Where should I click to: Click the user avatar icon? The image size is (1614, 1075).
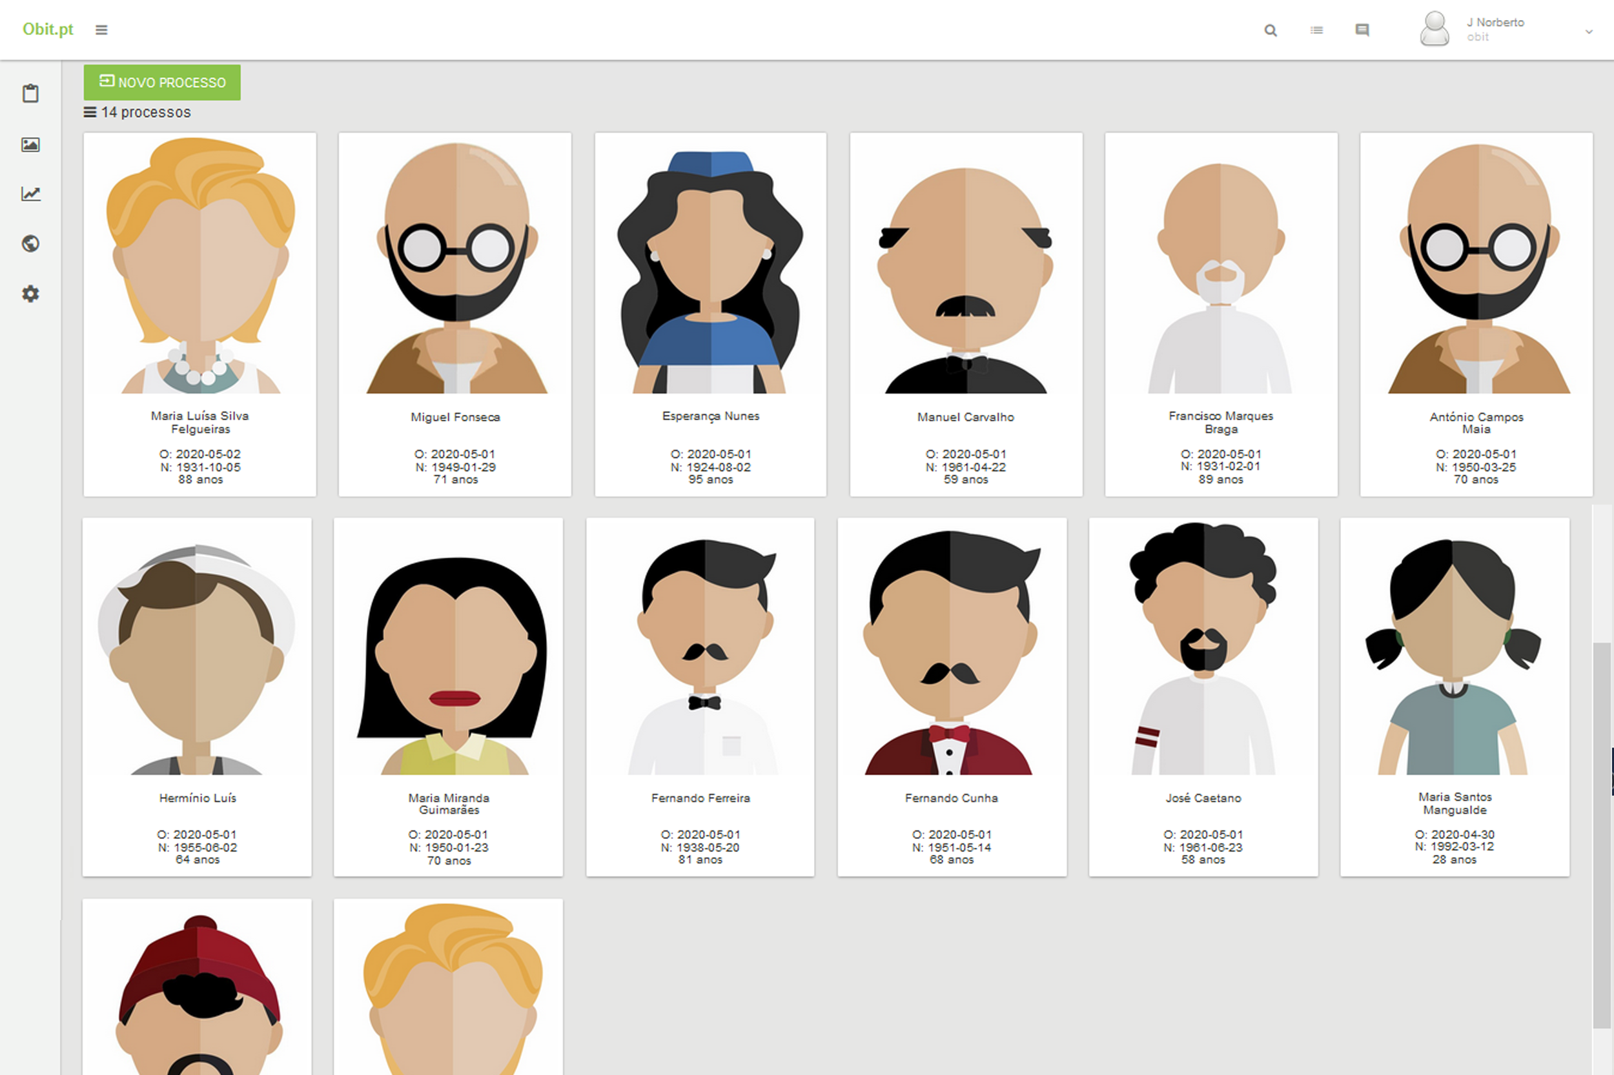point(1435,29)
